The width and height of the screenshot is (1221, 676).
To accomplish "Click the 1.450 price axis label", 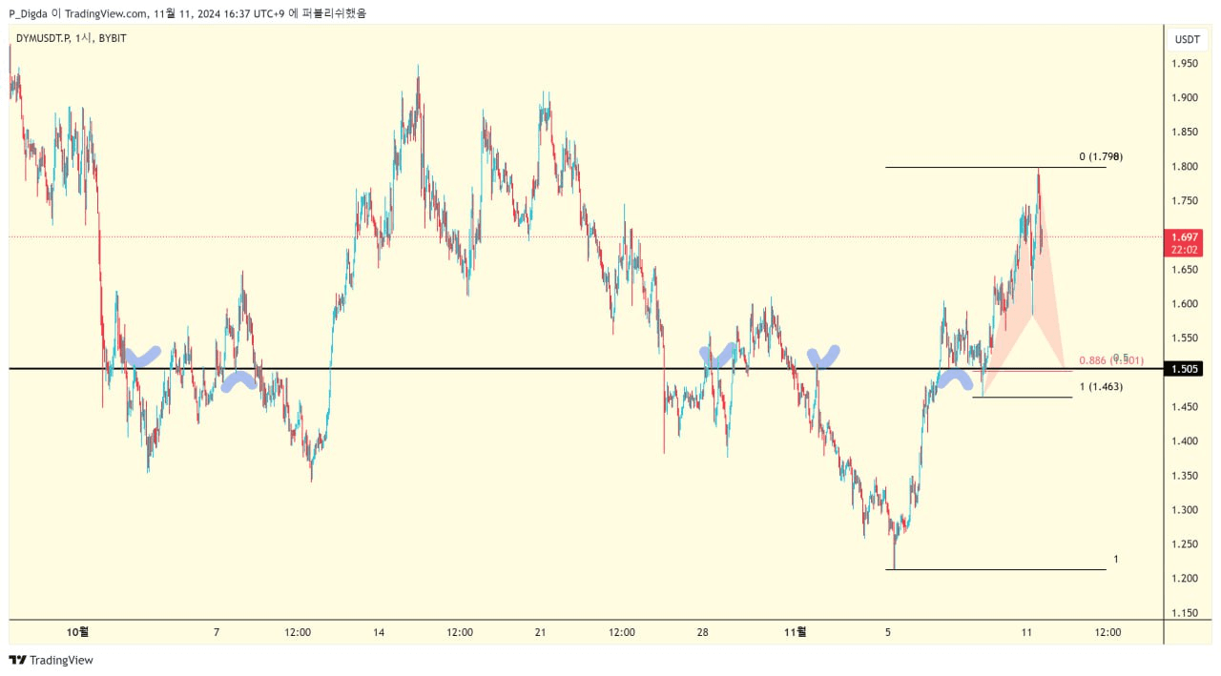I will pos(1185,407).
